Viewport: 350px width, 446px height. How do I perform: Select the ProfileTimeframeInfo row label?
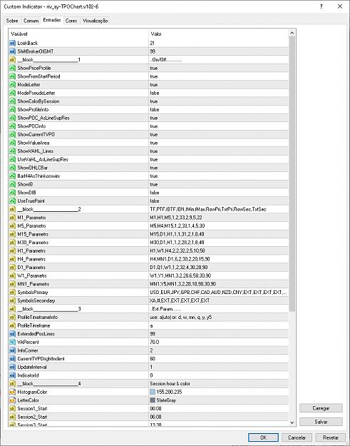click(x=38, y=317)
